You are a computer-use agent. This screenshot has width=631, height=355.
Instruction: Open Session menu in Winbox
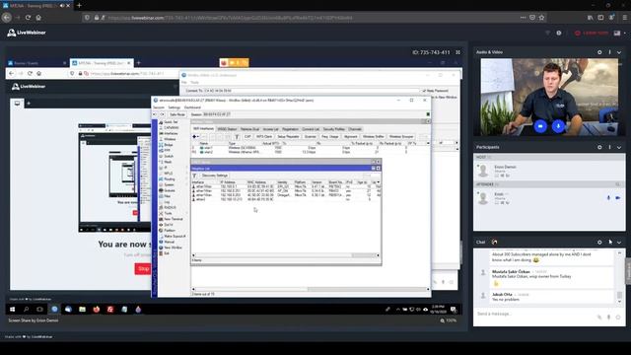pos(159,107)
